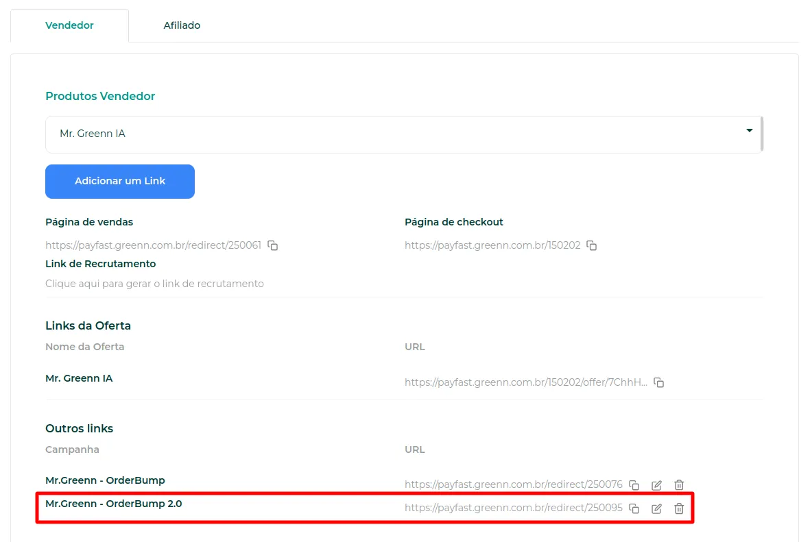Open the redirect/250095 URL
The width and height of the screenshot is (812, 542).
[x=514, y=508]
